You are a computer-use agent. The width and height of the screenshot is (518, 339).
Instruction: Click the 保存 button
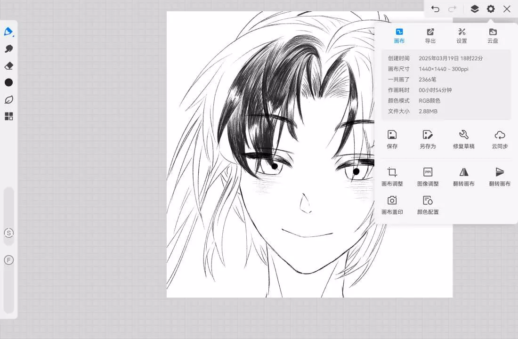click(x=392, y=139)
